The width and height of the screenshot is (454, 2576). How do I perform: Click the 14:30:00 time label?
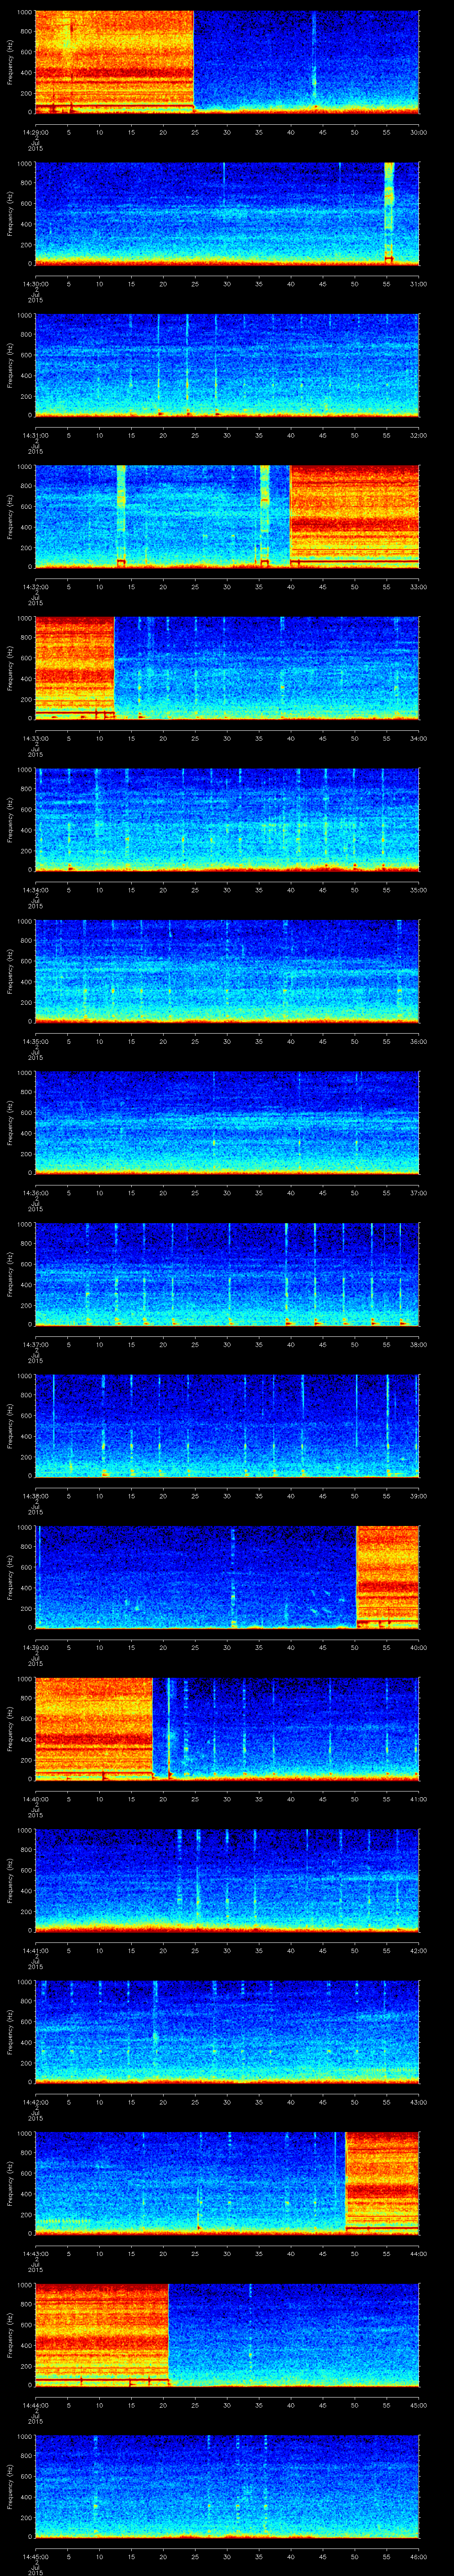click(x=35, y=284)
